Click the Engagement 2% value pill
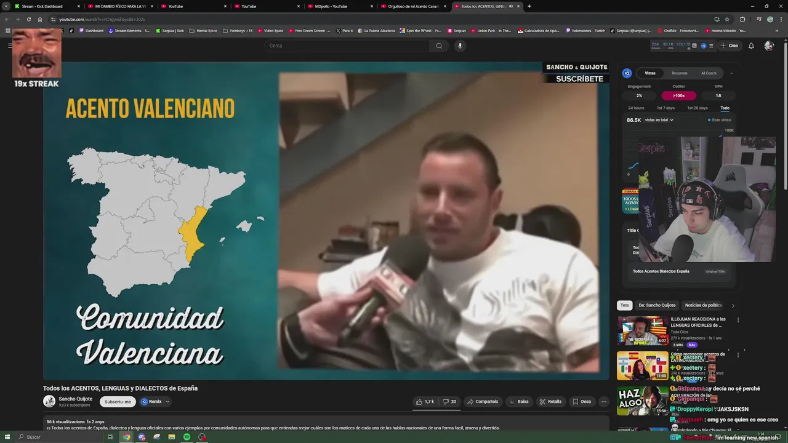Screen dimensions: 788x443 point(639,95)
